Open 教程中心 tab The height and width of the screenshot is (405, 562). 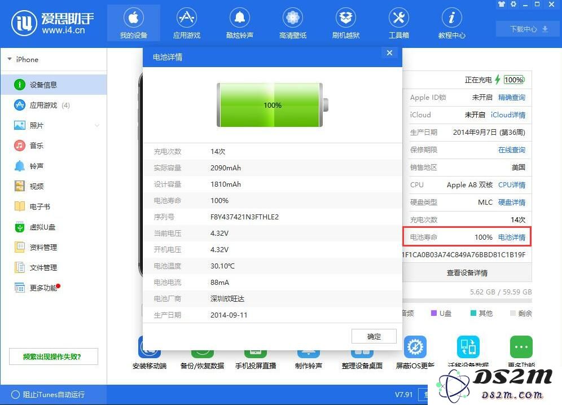pyautogui.click(x=452, y=24)
